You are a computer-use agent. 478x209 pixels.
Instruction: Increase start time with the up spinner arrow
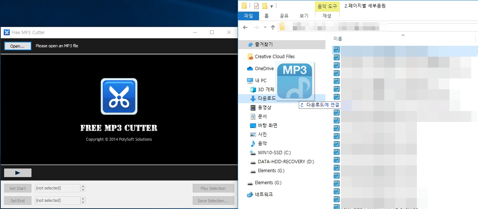(x=83, y=186)
